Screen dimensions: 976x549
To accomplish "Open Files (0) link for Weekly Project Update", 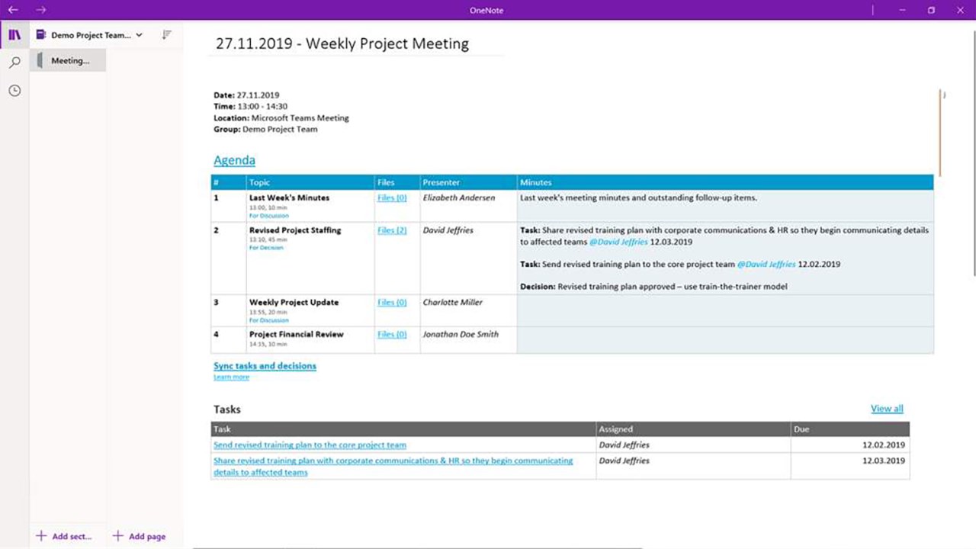I will 392,303.
